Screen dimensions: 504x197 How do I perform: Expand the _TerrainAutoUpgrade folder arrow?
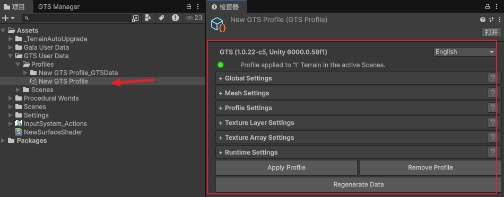(11, 39)
